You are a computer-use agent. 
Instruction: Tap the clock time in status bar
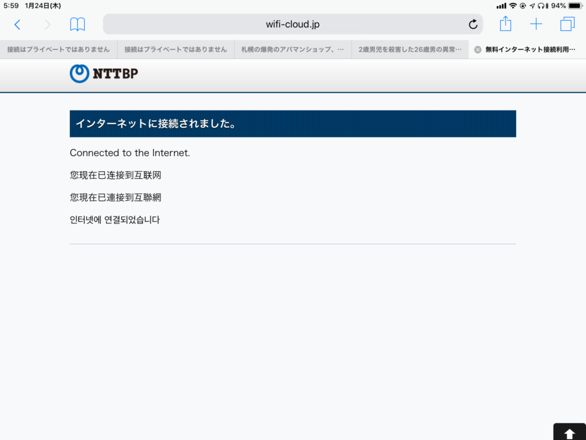11,6
